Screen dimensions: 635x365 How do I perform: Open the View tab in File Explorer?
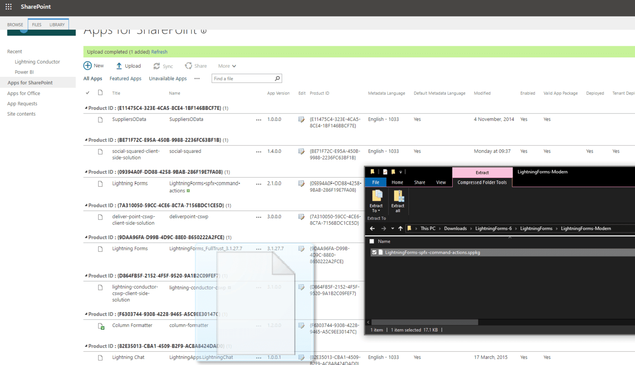pyautogui.click(x=441, y=182)
